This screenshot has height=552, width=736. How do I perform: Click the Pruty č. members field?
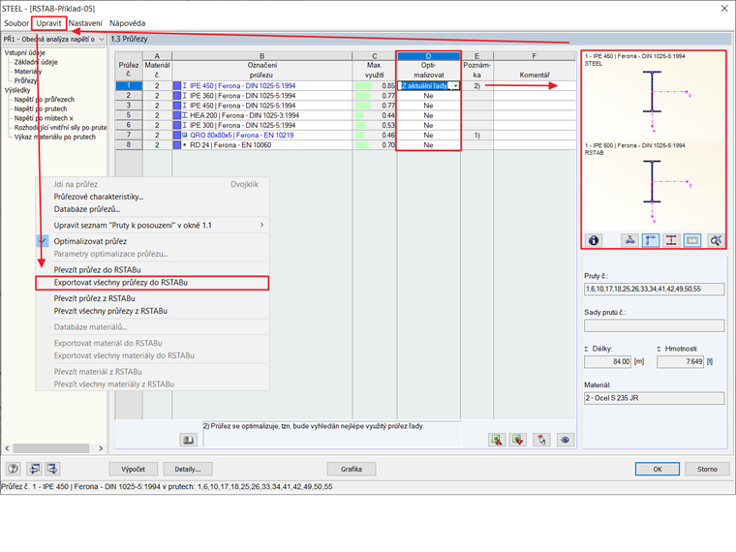654,290
